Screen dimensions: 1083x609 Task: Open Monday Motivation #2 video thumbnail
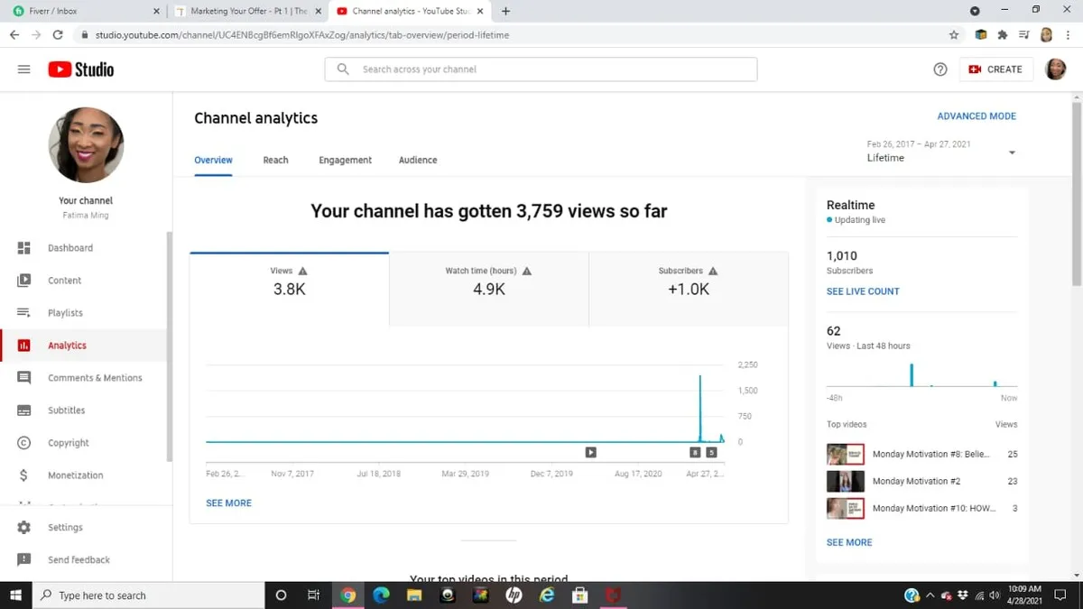coord(845,481)
